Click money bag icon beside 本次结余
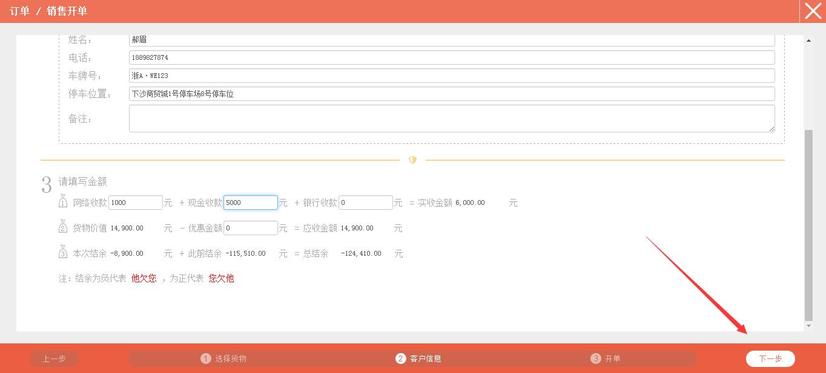 tap(63, 253)
